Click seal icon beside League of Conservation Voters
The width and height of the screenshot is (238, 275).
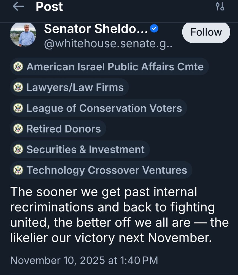pyautogui.click(x=18, y=108)
